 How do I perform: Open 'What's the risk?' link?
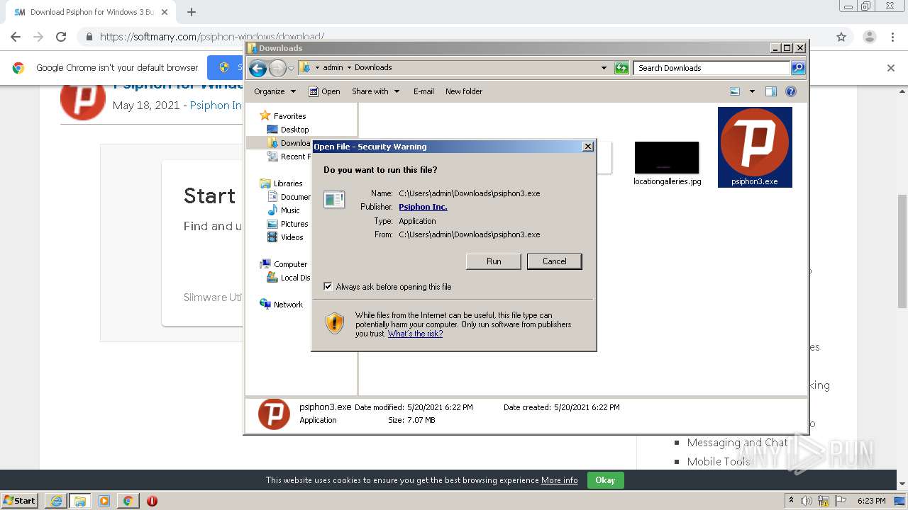[x=415, y=334]
